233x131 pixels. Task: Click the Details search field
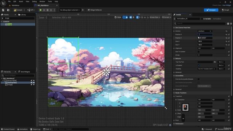201,23
